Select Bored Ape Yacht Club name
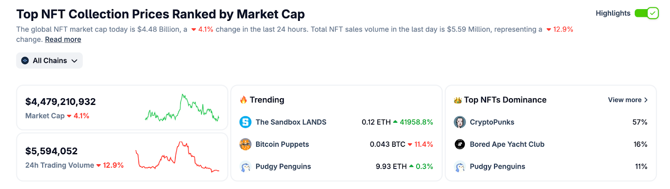 click(x=507, y=144)
